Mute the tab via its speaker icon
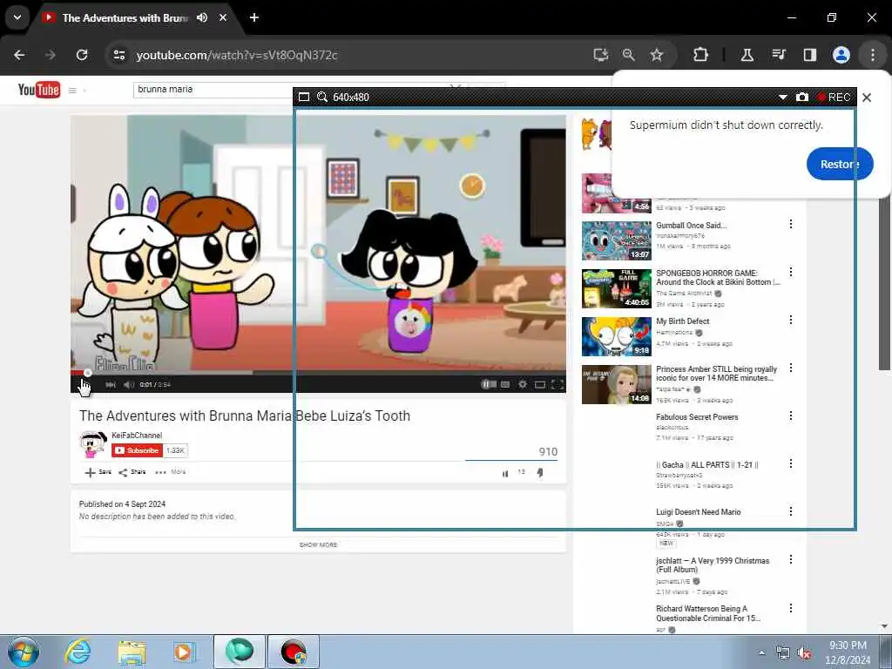This screenshot has height=669, width=892. (202, 17)
